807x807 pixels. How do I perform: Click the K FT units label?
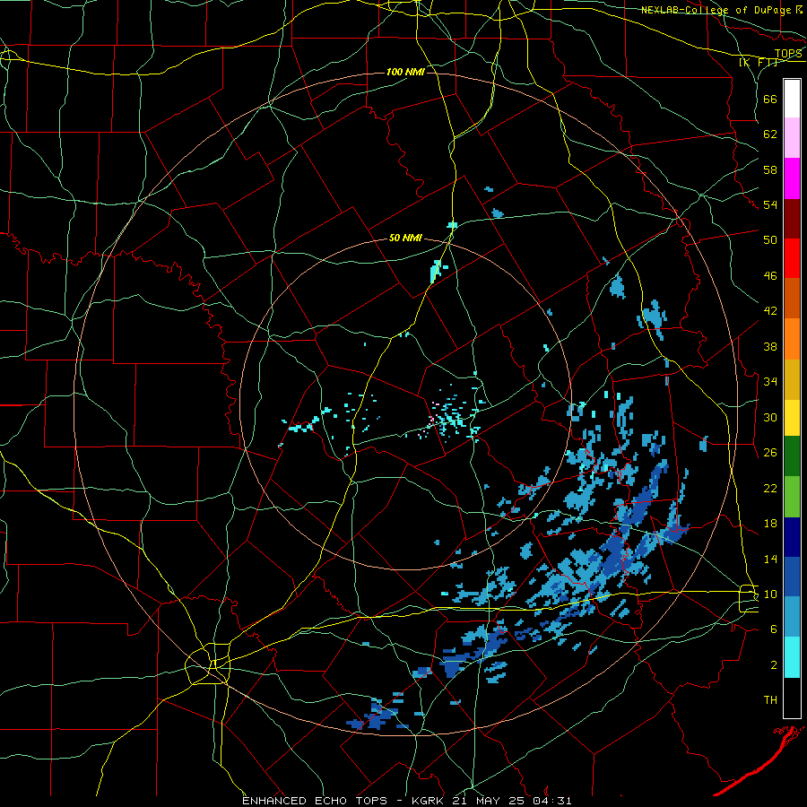(759, 63)
